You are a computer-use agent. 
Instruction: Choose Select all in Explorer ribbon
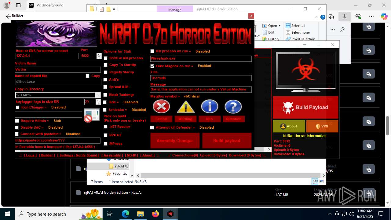[295, 26]
